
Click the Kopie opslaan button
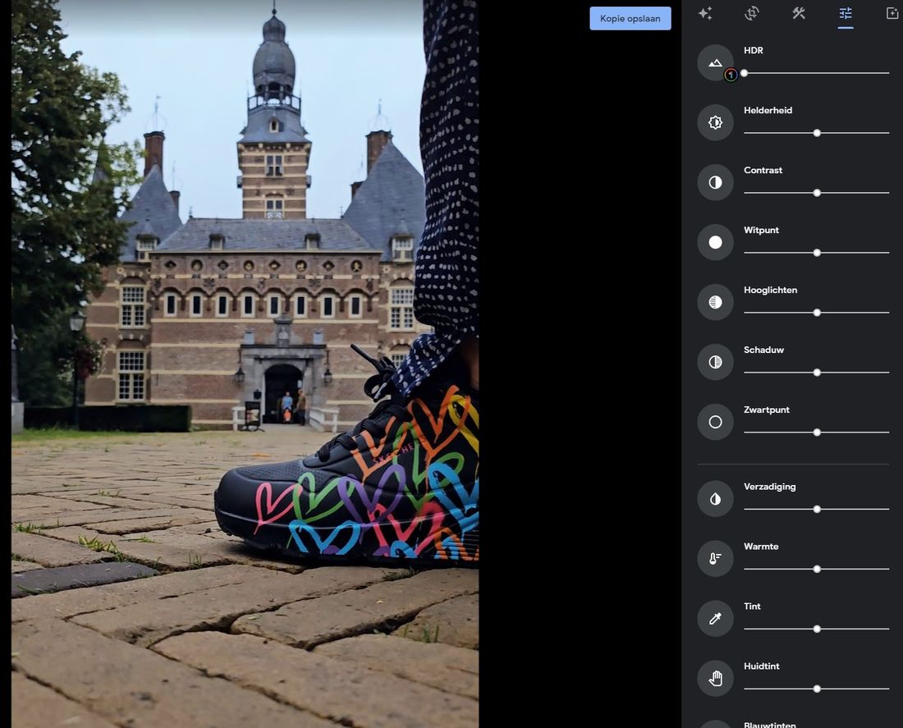point(630,18)
